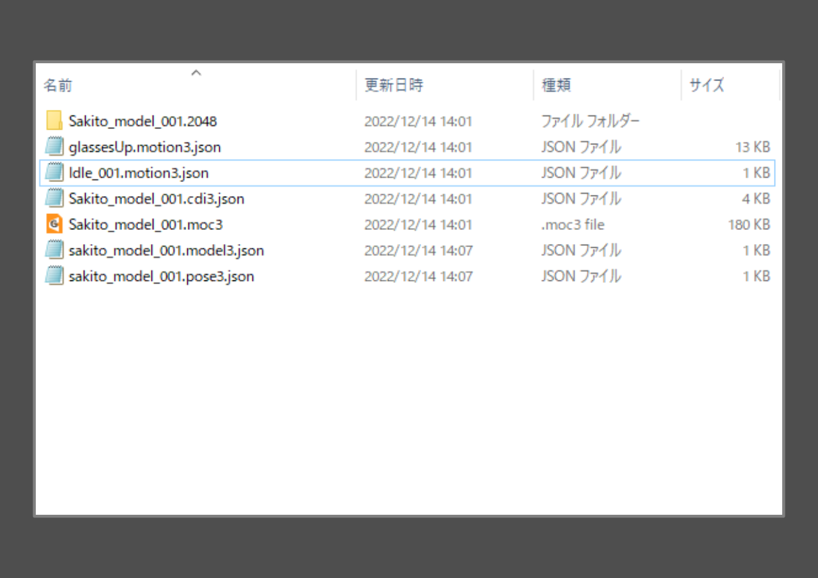818x578 pixels.
Task: Click the date of Sakito_model_001.cdi3.json
Action: (x=418, y=199)
